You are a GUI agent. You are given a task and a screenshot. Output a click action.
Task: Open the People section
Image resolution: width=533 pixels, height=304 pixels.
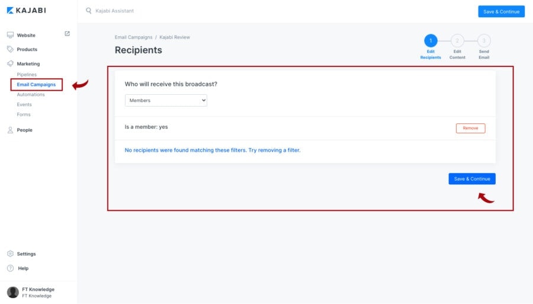(24, 130)
